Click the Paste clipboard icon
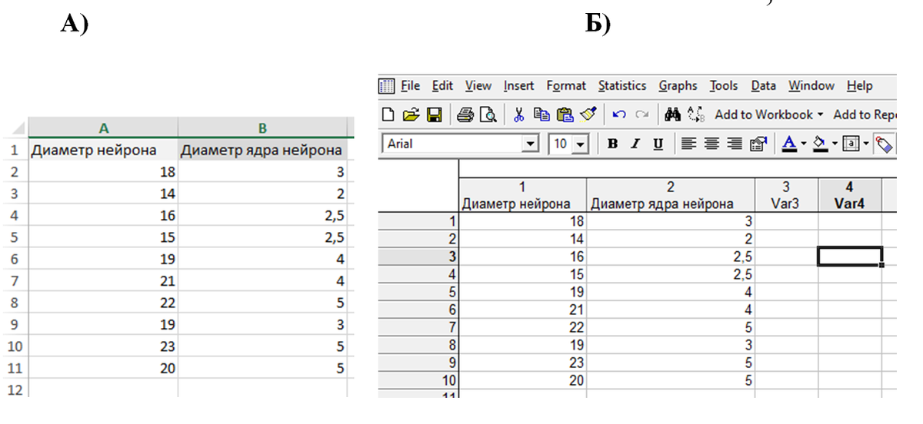923x424 pixels. click(565, 115)
